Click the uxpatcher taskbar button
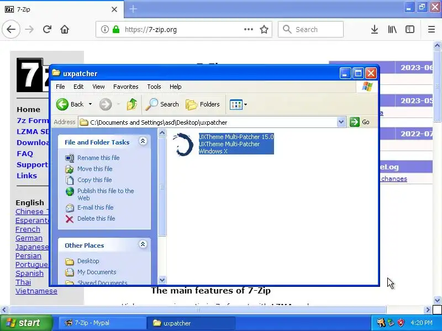This screenshot has height=331, width=442. (191, 323)
